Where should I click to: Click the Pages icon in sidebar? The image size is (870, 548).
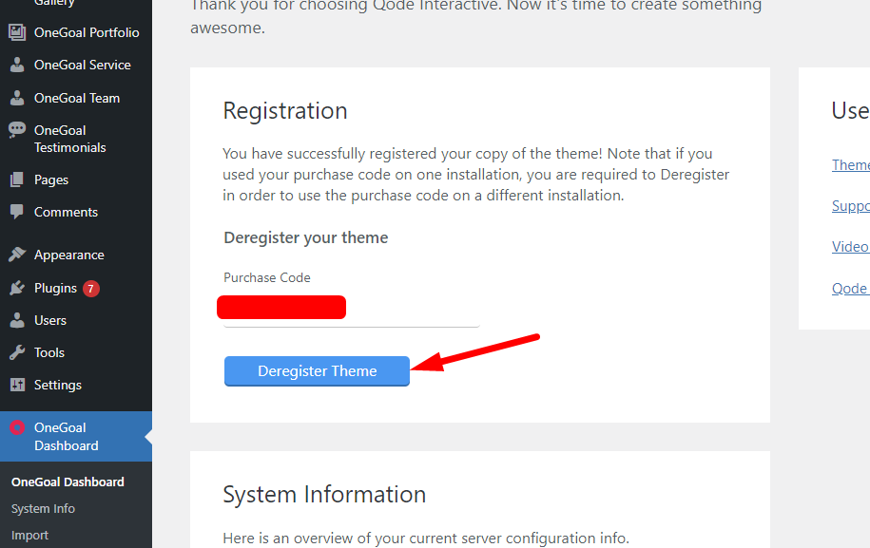(x=17, y=180)
